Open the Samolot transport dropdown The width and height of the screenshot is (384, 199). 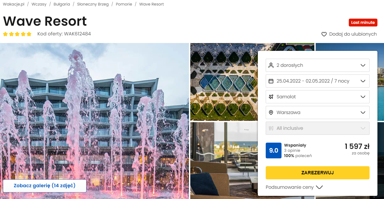[x=318, y=97]
